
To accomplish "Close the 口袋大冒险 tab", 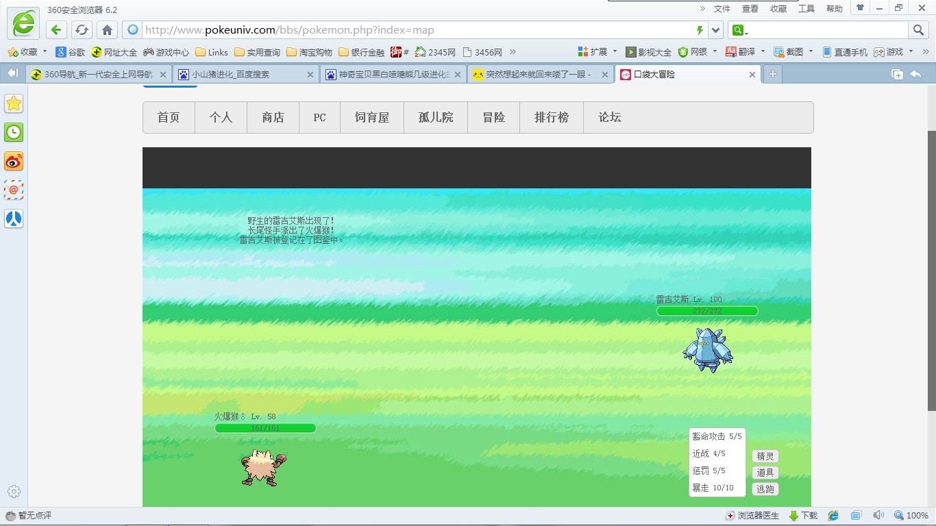I will coord(752,75).
